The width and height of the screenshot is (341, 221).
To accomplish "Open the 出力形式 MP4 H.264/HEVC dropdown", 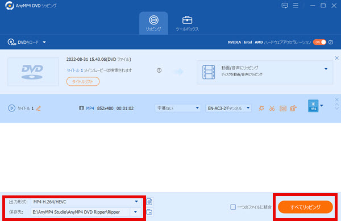I will (86, 202).
